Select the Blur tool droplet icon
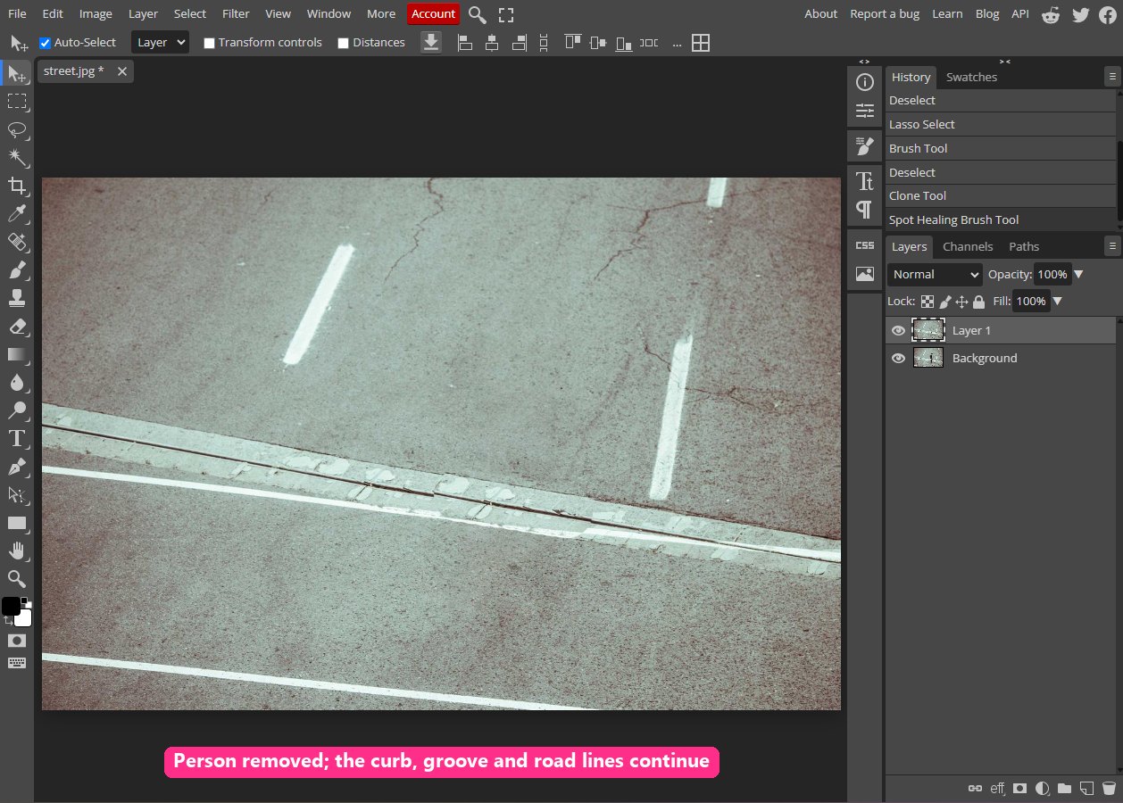Viewport: 1123px width, 803px height. pos(17,382)
